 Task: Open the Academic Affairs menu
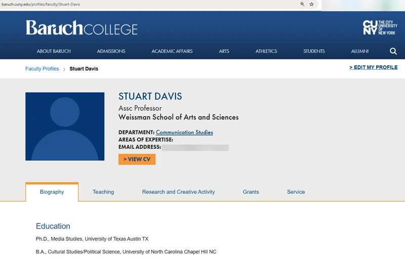point(172,51)
